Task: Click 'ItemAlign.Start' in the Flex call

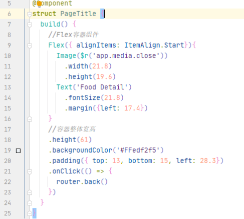Action: pyautogui.click(x=154, y=45)
